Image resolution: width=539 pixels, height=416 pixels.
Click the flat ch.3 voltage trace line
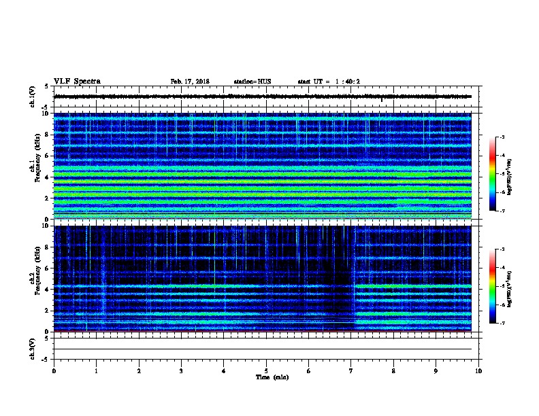[262, 349]
